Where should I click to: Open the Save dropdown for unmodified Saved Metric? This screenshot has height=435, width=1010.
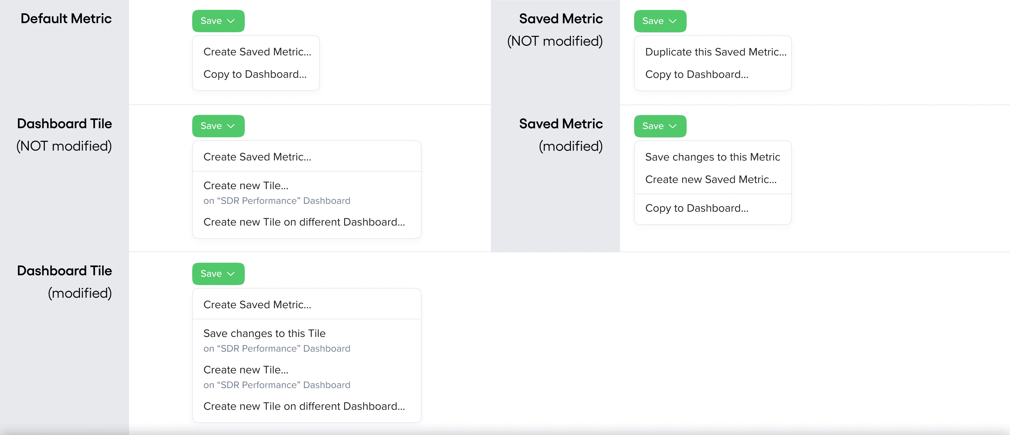click(660, 21)
